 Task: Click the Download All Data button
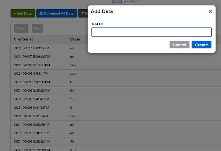57,14
